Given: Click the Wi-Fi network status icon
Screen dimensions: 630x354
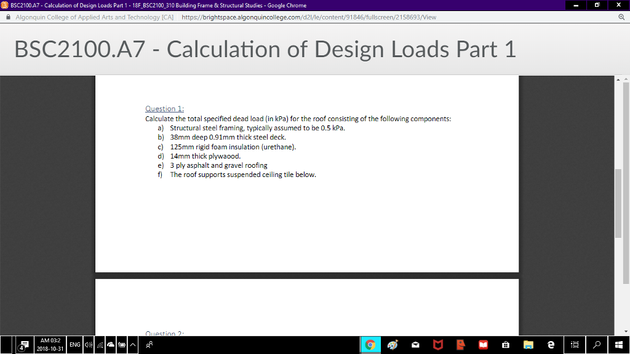Looking at the screenshot, I should [x=99, y=345].
